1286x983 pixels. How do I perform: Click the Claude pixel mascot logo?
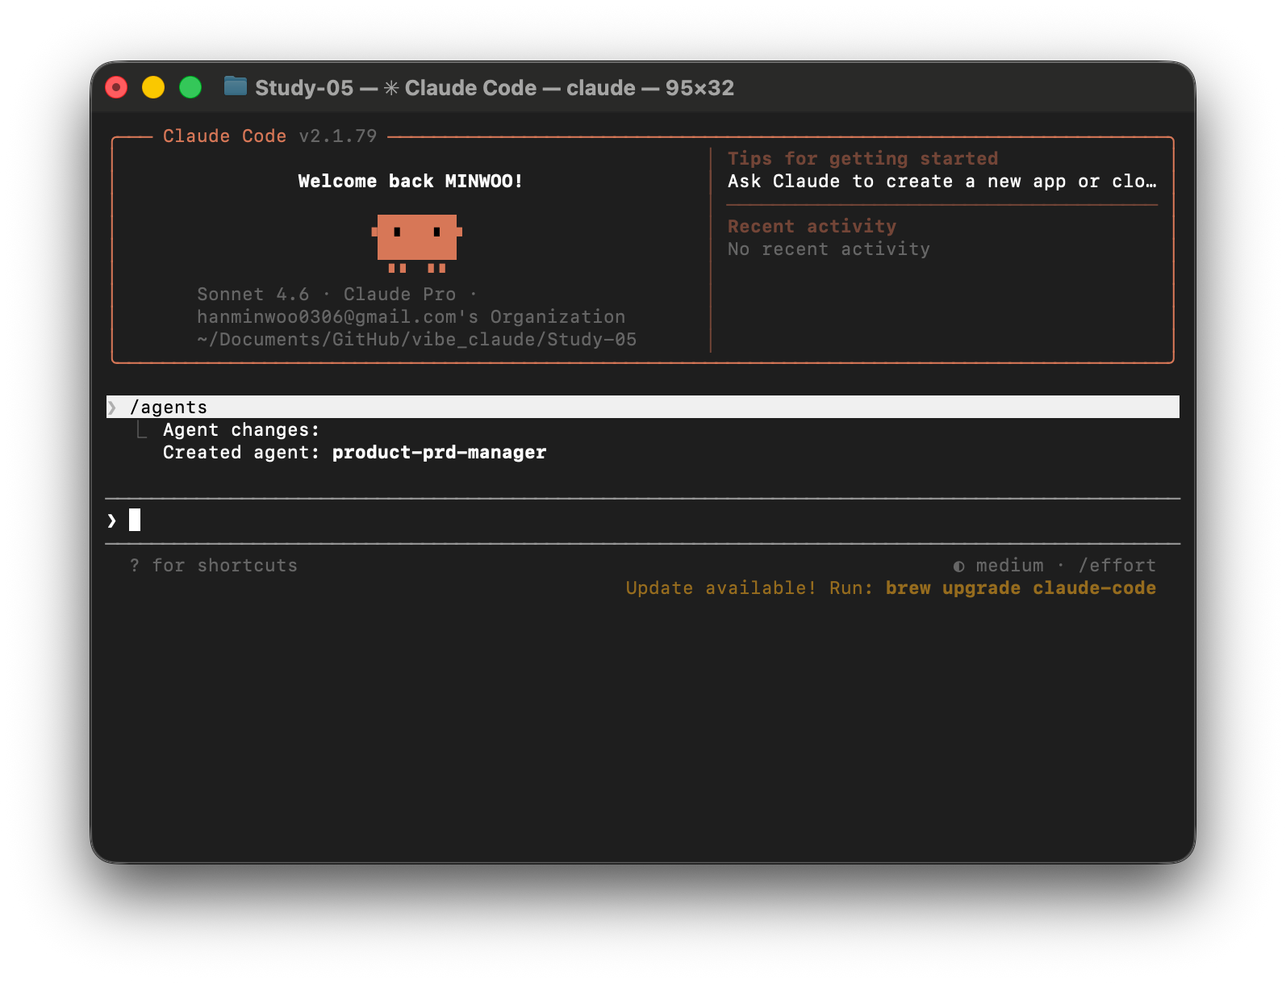(x=416, y=243)
